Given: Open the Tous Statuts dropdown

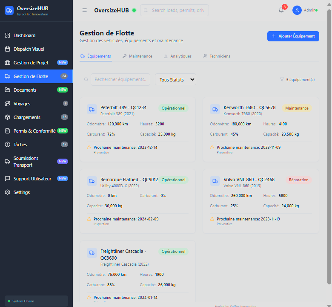Looking at the screenshot, I should point(175,80).
